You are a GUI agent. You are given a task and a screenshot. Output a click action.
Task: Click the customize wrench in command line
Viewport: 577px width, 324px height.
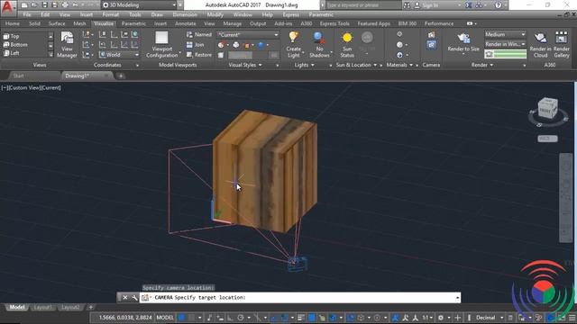pyautogui.click(x=134, y=298)
